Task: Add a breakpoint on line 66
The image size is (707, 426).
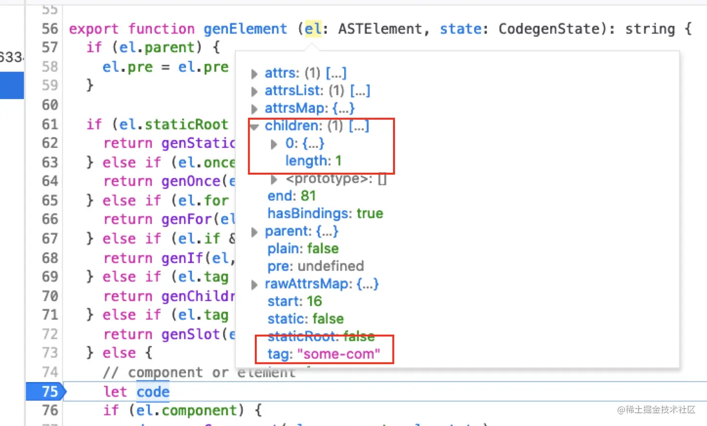Action: click(x=49, y=219)
